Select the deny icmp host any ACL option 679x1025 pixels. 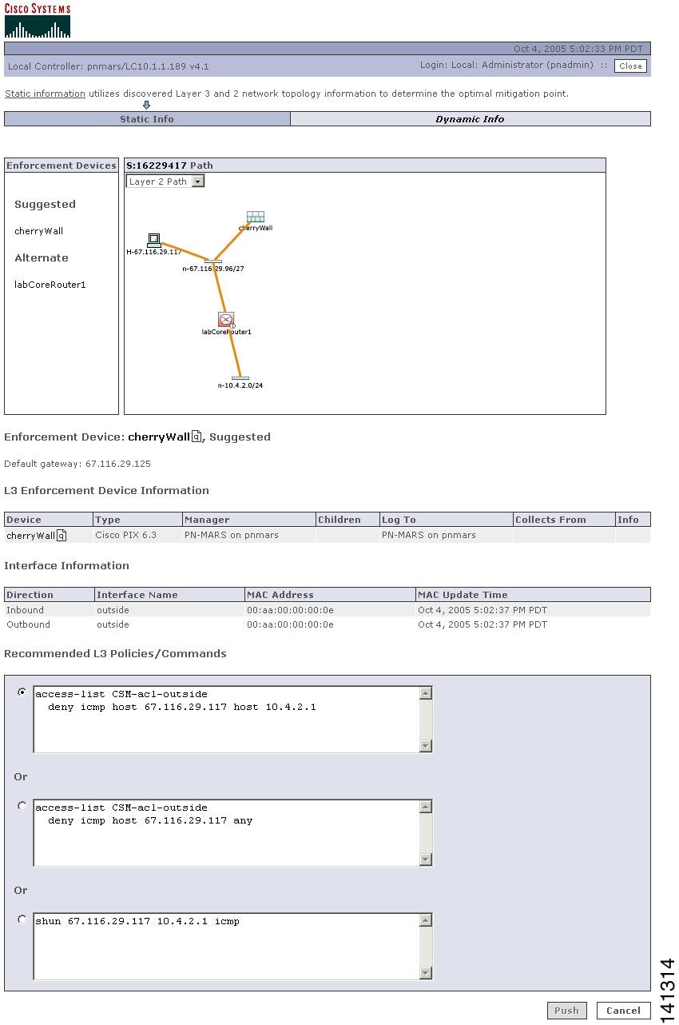(x=22, y=806)
